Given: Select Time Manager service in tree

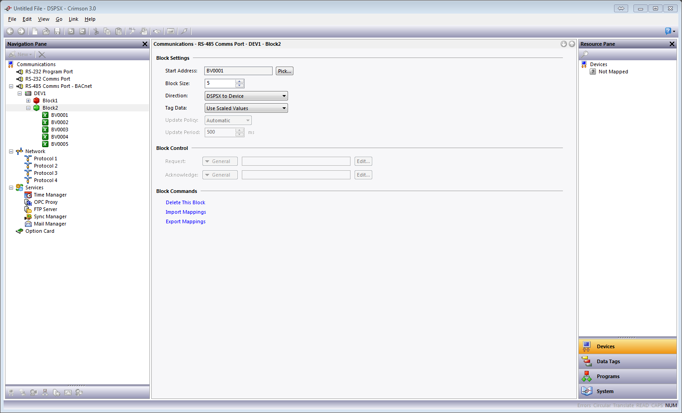Looking at the screenshot, I should tap(50, 195).
